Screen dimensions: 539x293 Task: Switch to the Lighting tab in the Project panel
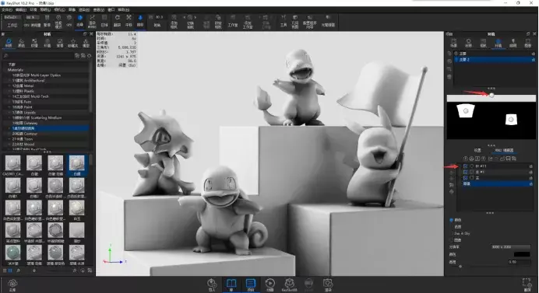513,43
